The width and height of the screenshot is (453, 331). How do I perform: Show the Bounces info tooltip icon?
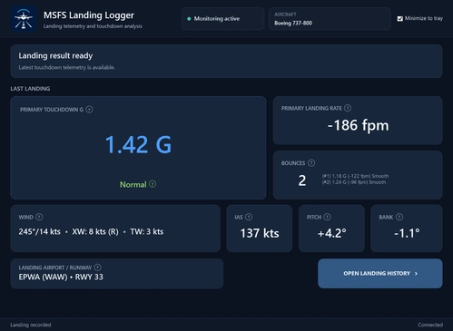pyautogui.click(x=311, y=163)
